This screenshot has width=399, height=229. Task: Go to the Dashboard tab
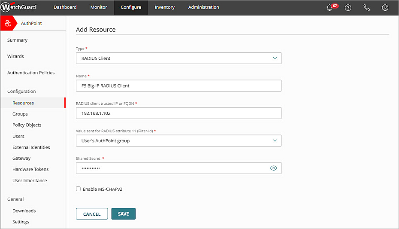[65, 7]
